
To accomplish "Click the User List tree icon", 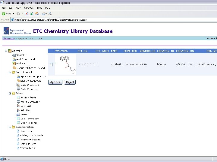I will click(x=18, y=106).
